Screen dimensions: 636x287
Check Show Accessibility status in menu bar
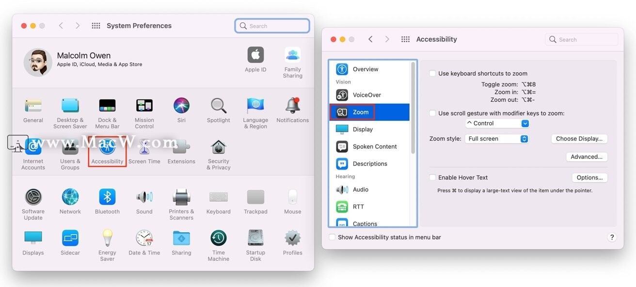point(332,237)
